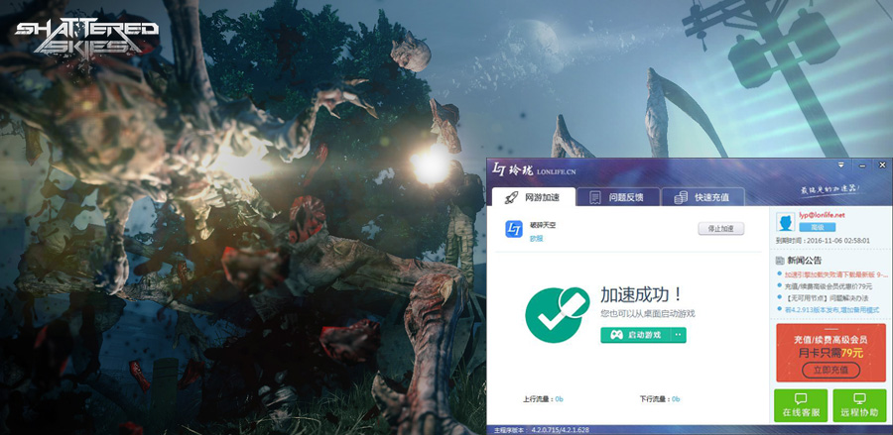Open the 网游加速 tab
This screenshot has width=893, height=435.
click(532, 197)
